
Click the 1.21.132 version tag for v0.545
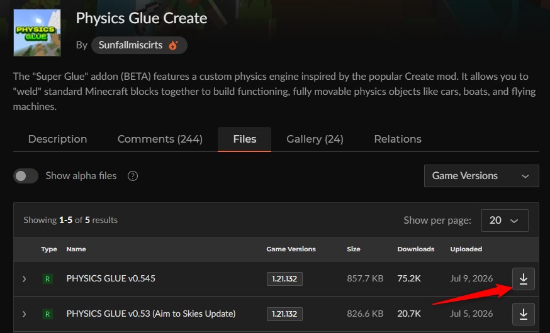click(284, 279)
